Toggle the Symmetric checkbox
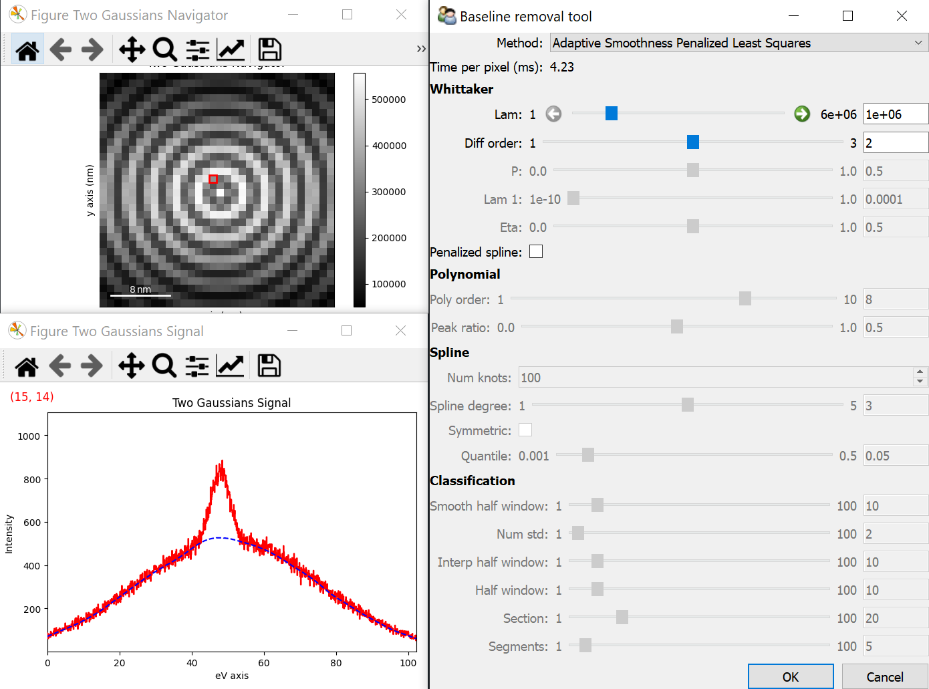The width and height of the screenshot is (929, 689). tap(525, 430)
